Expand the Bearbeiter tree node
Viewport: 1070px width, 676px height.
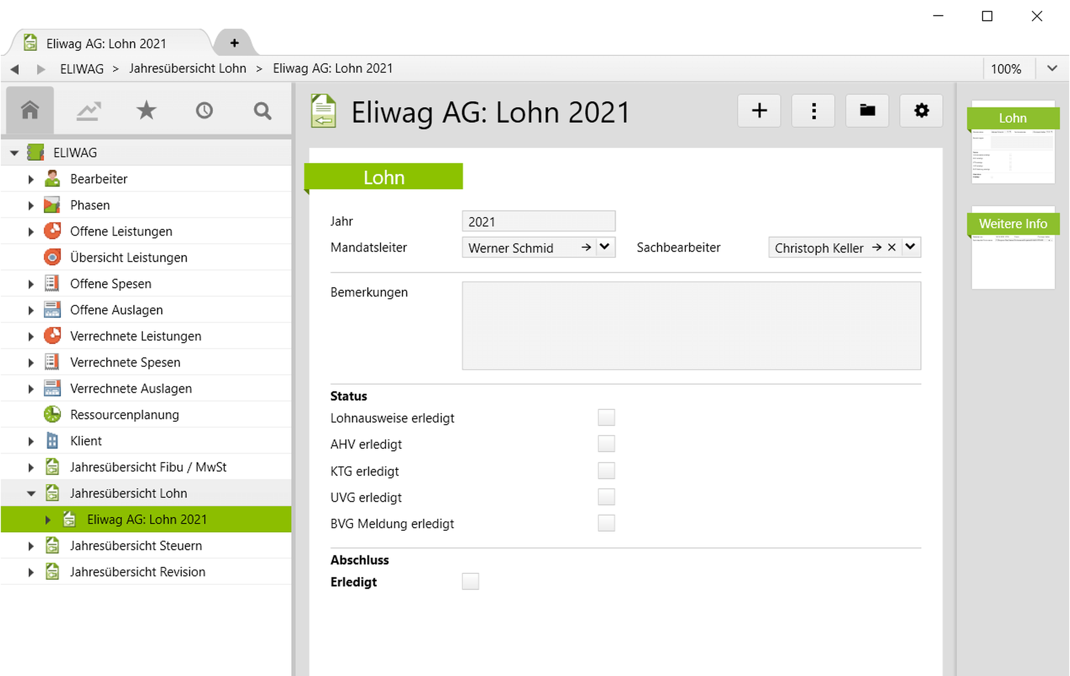click(31, 179)
